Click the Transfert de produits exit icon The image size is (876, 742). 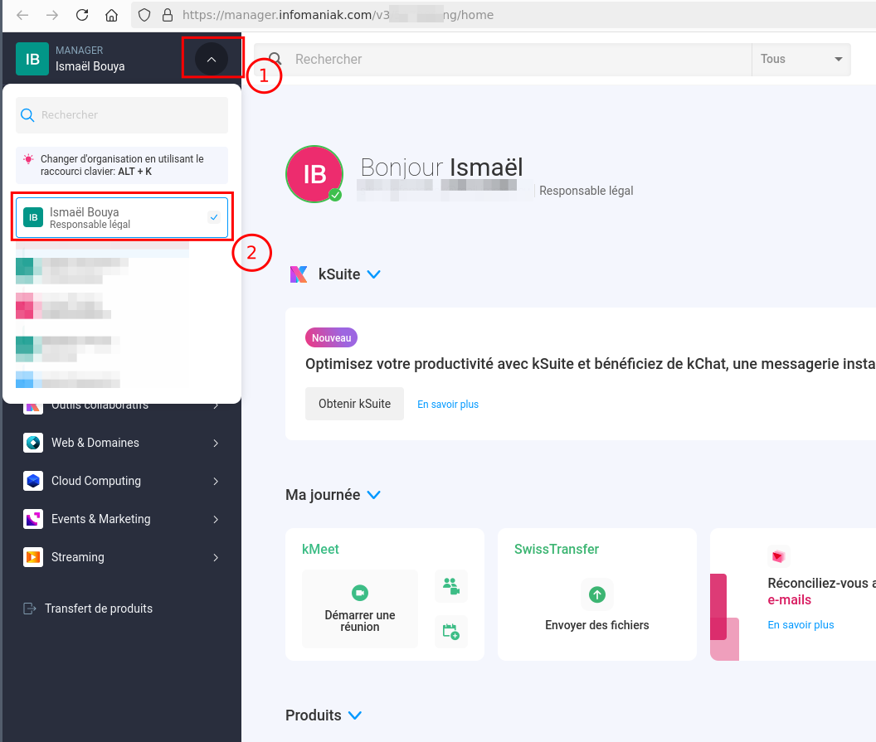coord(30,609)
